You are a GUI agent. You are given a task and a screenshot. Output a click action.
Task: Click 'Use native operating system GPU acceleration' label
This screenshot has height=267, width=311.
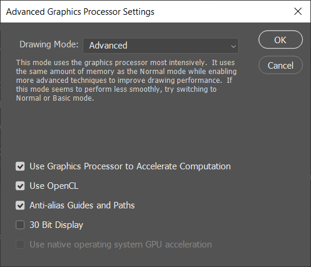[x=121, y=245]
